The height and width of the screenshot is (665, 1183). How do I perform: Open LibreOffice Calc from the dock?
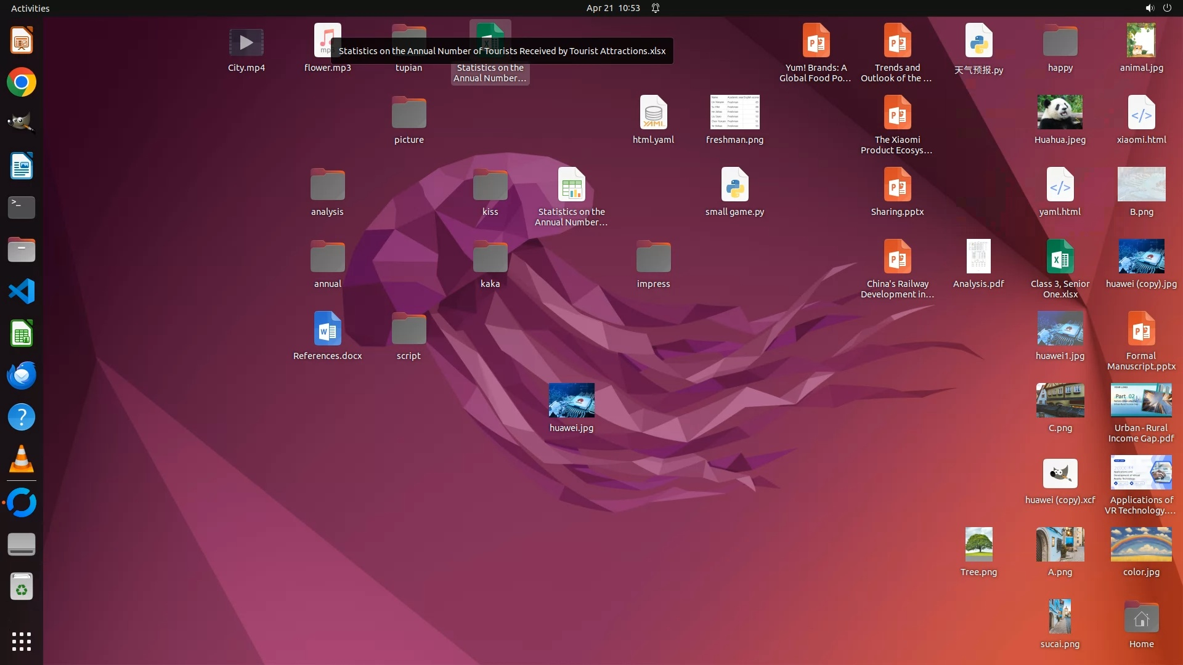pyautogui.click(x=22, y=334)
